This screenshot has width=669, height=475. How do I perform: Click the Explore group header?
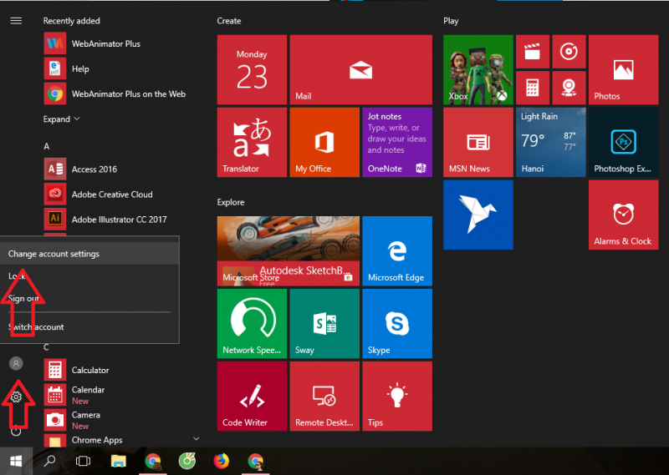pyautogui.click(x=231, y=202)
